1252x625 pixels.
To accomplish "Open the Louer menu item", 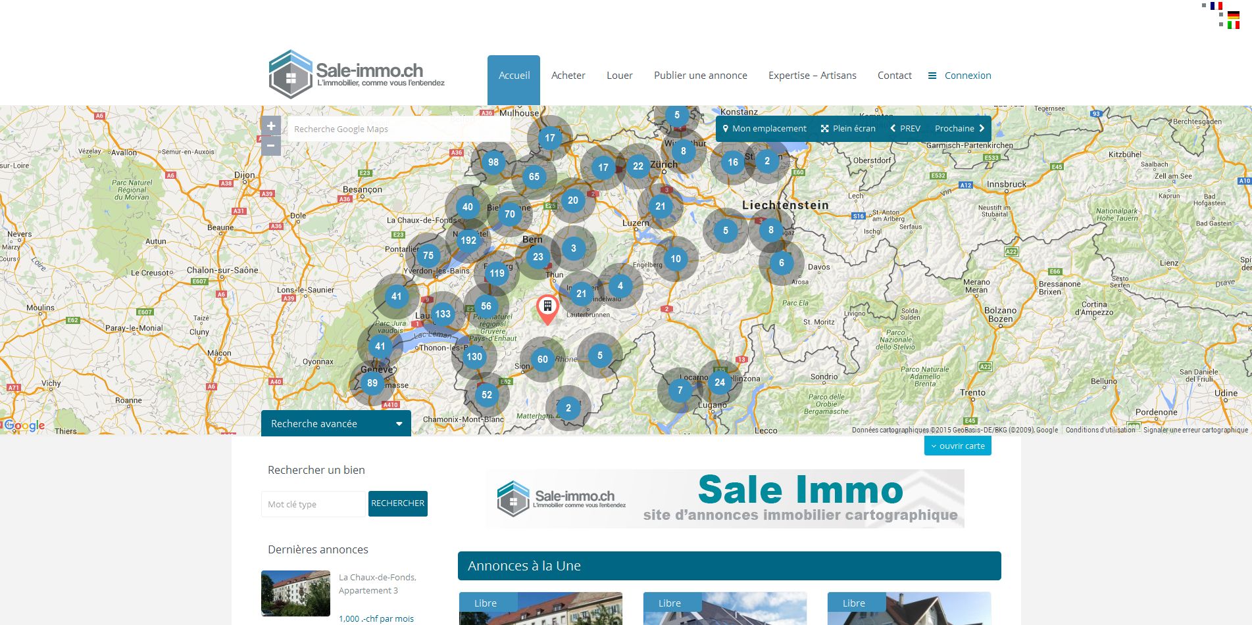I will [x=620, y=76].
